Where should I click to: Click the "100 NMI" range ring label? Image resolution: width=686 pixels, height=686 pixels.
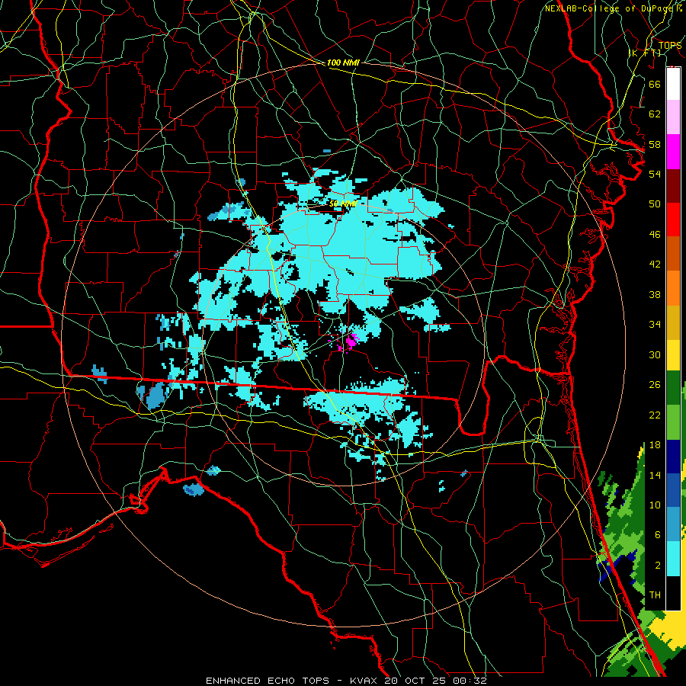pos(343,63)
